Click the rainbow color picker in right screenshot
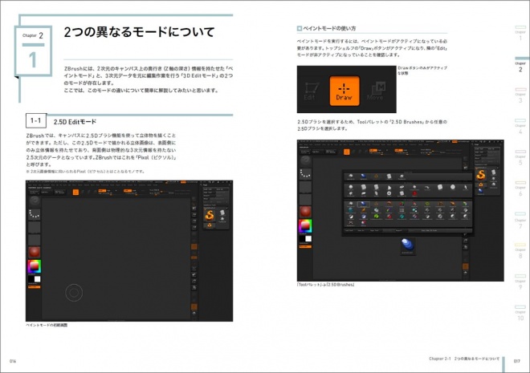The height and width of the screenshot is (373, 530). click(306, 226)
